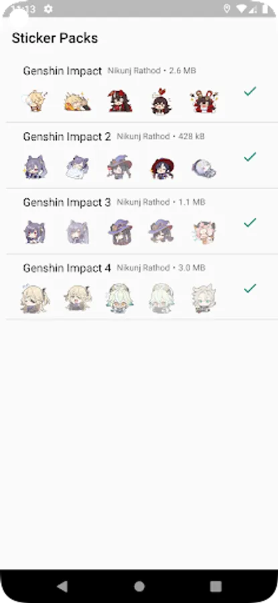Select first purple-haired sticker in Genshin Impact 3
This screenshot has width=278, height=603.
click(35, 232)
